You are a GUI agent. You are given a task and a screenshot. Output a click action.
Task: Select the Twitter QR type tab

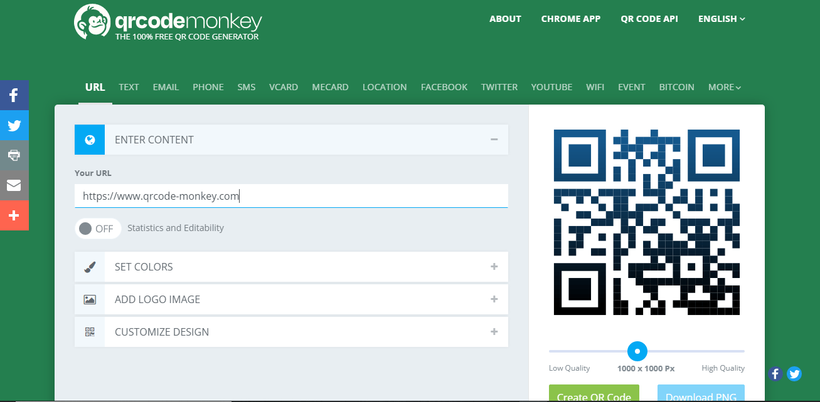[499, 87]
